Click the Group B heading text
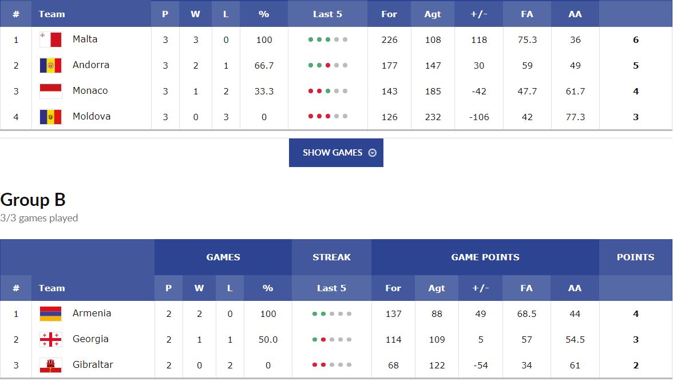Image resolution: width=673 pixels, height=381 pixels. pyautogui.click(x=33, y=200)
